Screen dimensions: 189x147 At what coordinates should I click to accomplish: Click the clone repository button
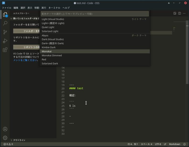pyautogui.click(x=26, y=47)
